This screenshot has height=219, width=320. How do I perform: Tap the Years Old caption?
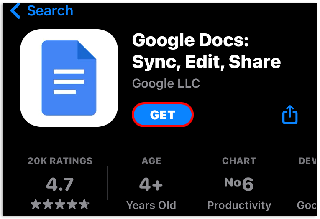151,205
